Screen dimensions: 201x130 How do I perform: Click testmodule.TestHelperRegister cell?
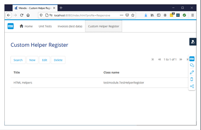[x=124, y=83]
